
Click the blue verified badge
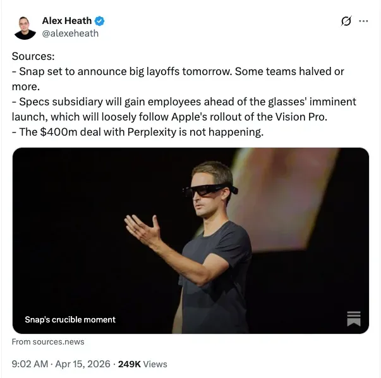(x=99, y=21)
